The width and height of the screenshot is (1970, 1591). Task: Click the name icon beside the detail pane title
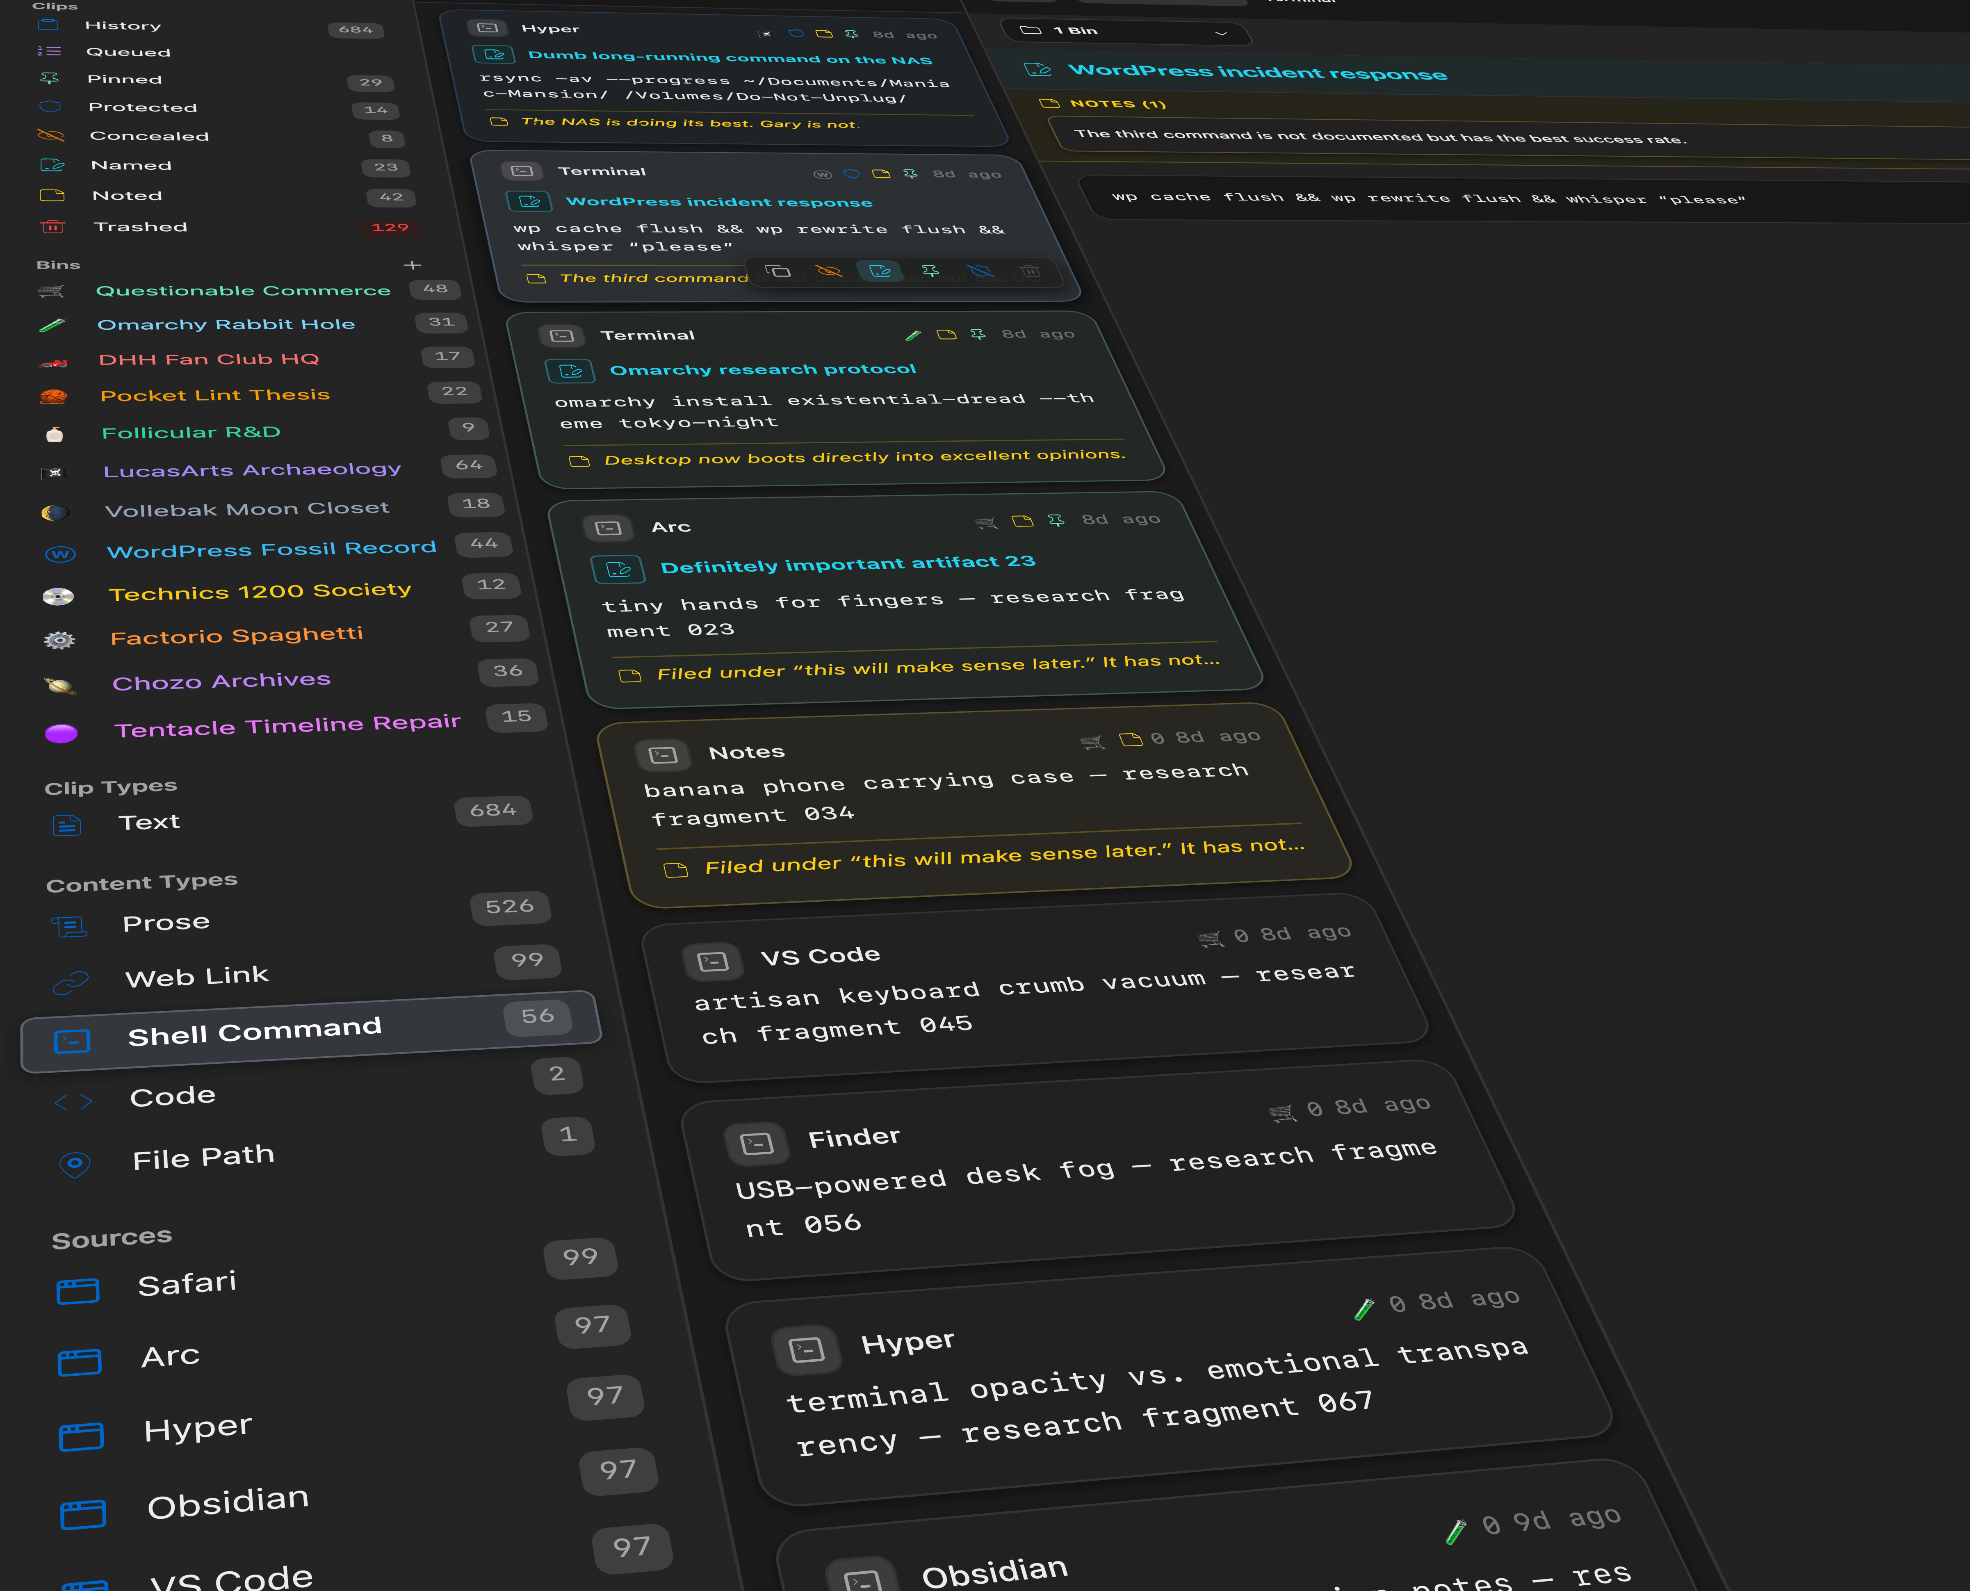click(x=1037, y=70)
